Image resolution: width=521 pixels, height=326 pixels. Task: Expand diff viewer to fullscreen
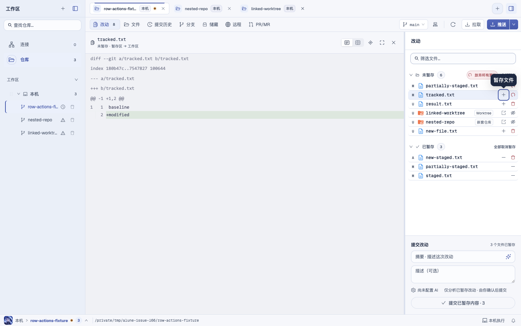tap(382, 43)
